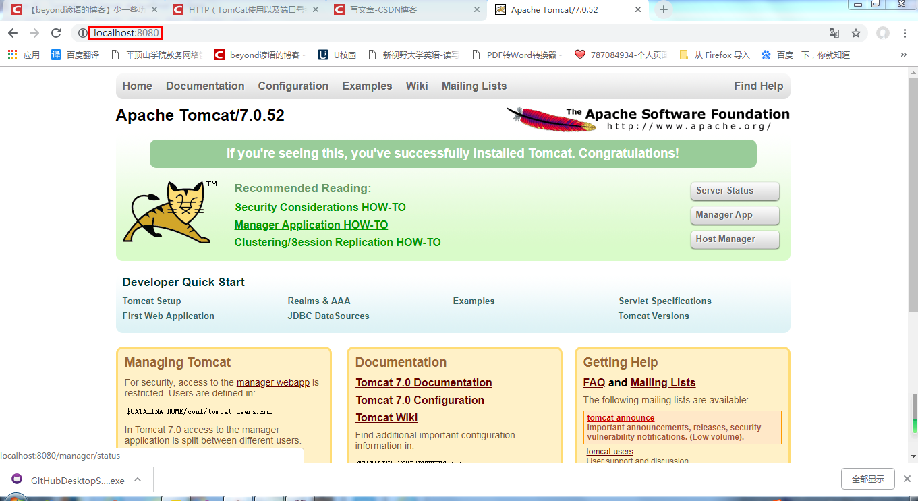This screenshot has width=918, height=501.
Task: Open Wiki in the Tomcat navigation bar
Action: [x=417, y=86]
